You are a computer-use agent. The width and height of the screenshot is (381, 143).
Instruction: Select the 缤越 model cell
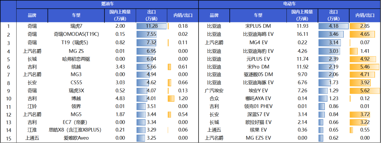pyautogui.click(x=76, y=66)
